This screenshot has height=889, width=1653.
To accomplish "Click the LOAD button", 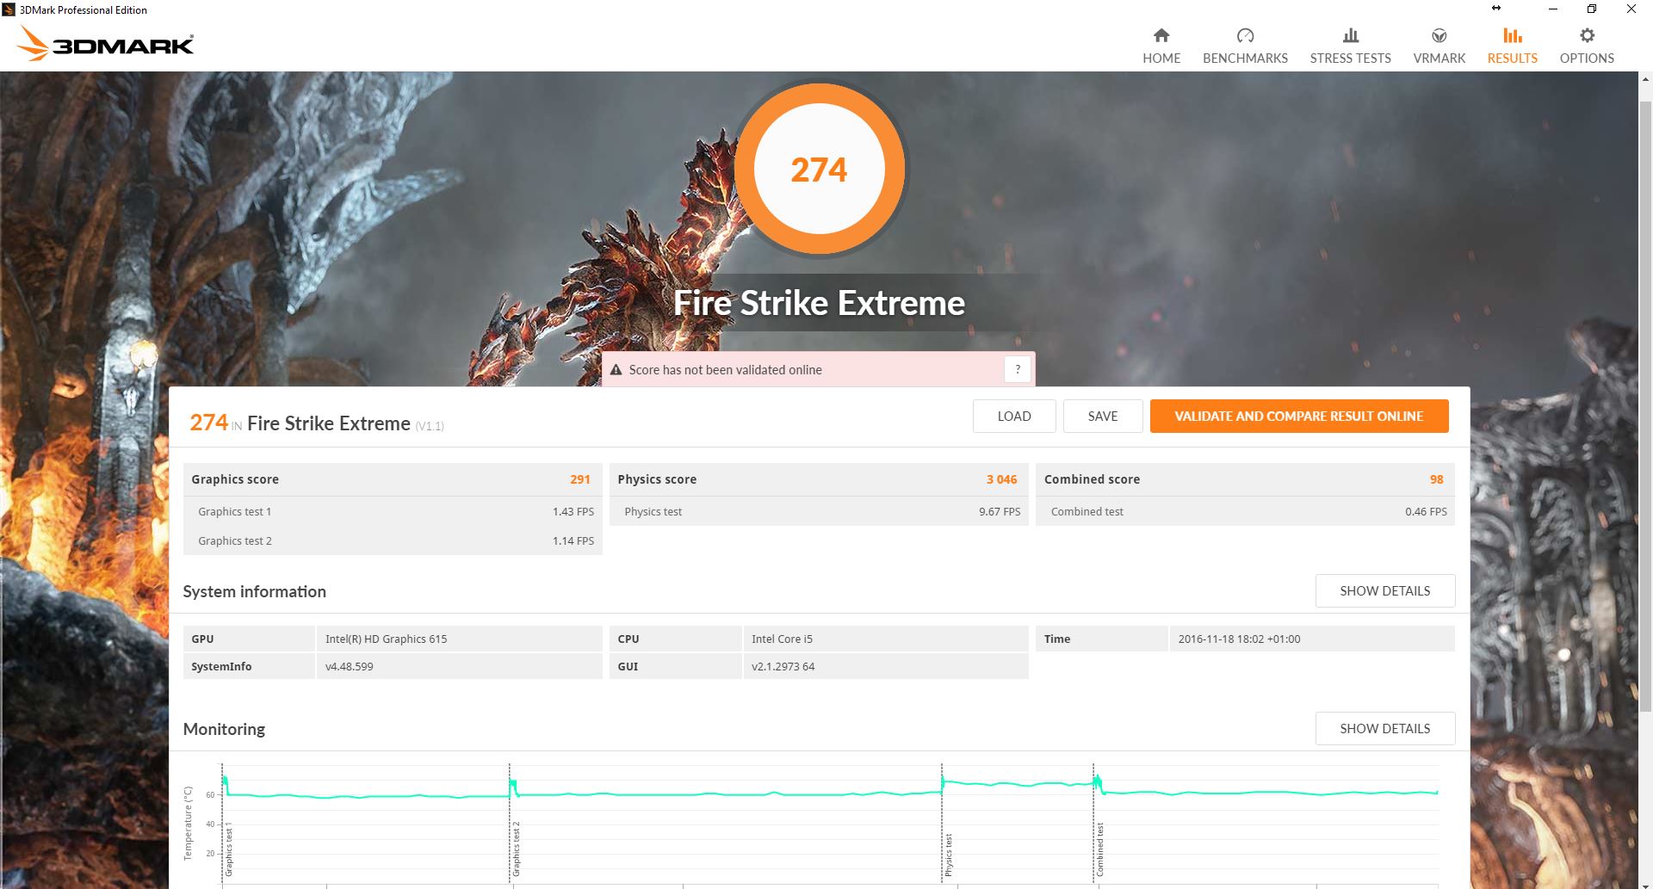I will point(1014,417).
